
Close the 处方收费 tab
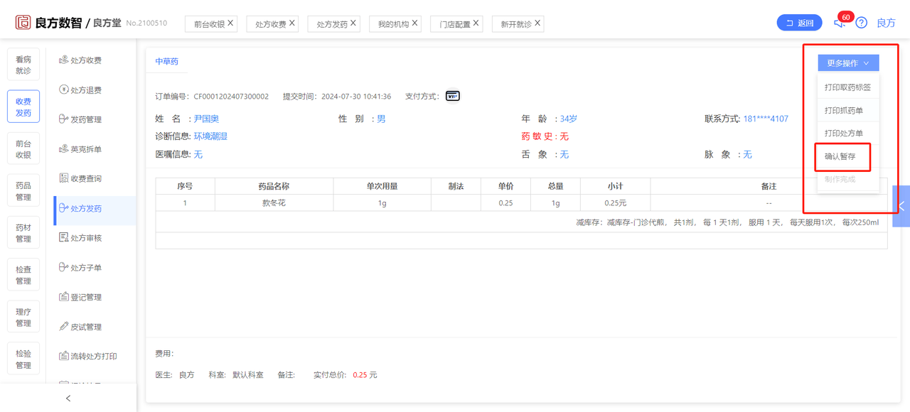coord(292,23)
